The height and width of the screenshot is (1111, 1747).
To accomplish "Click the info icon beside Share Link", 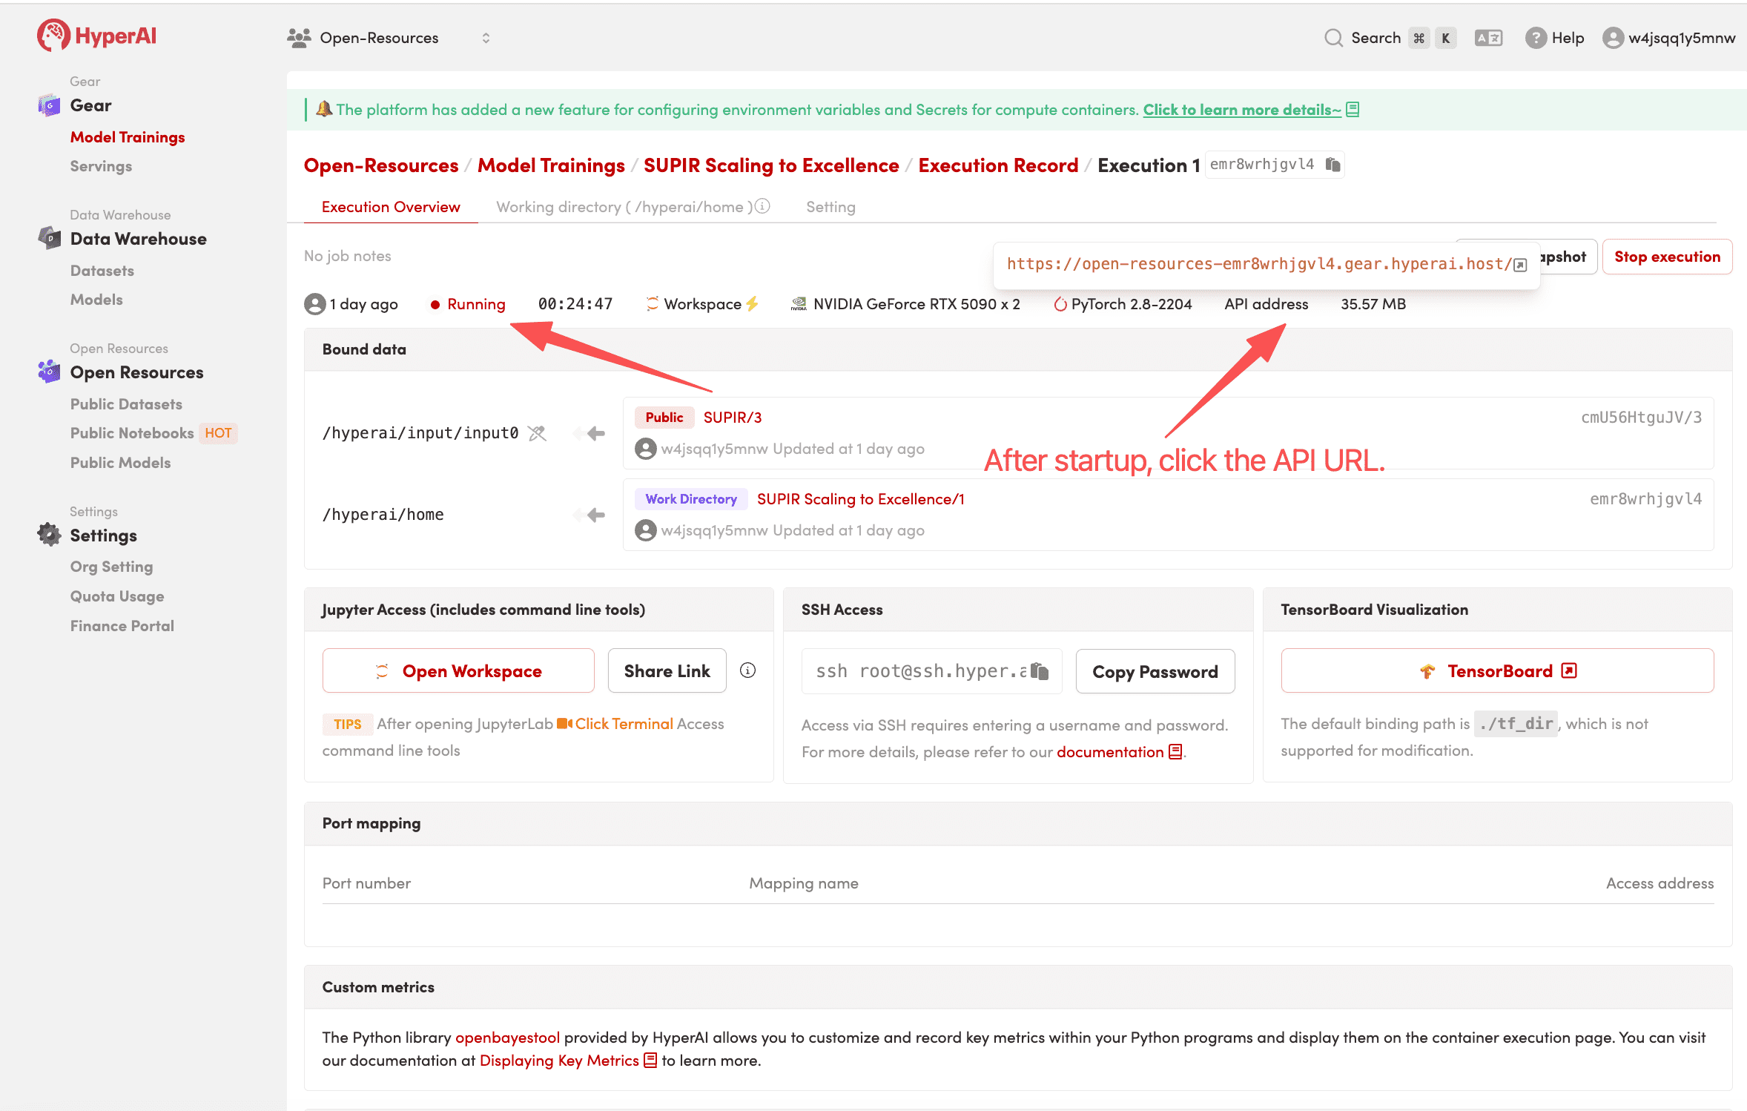I will click(748, 670).
